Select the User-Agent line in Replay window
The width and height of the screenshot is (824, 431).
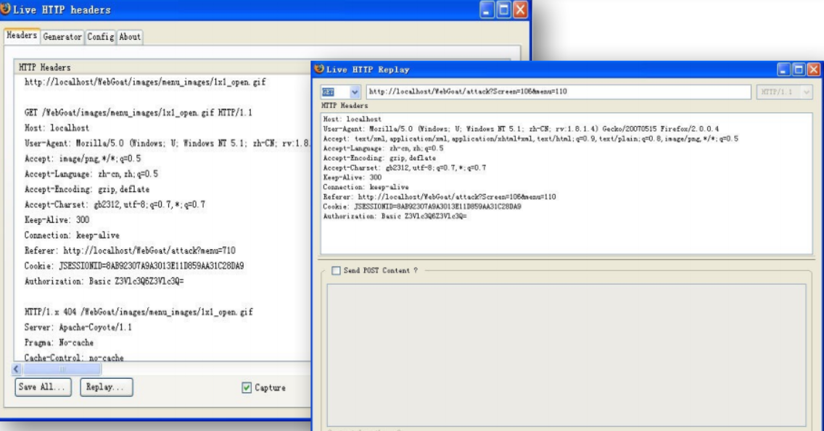521,129
